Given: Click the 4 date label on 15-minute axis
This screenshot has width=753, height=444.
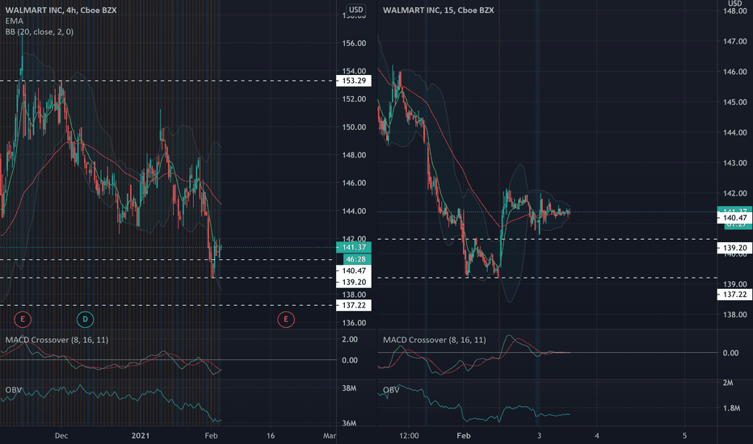Looking at the screenshot, I should pos(597,436).
